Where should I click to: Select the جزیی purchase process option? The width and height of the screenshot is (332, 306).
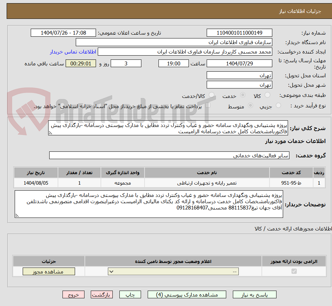[x=278, y=106]
